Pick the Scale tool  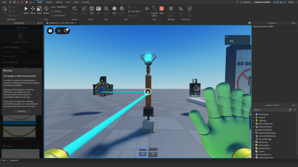click(x=39, y=10)
